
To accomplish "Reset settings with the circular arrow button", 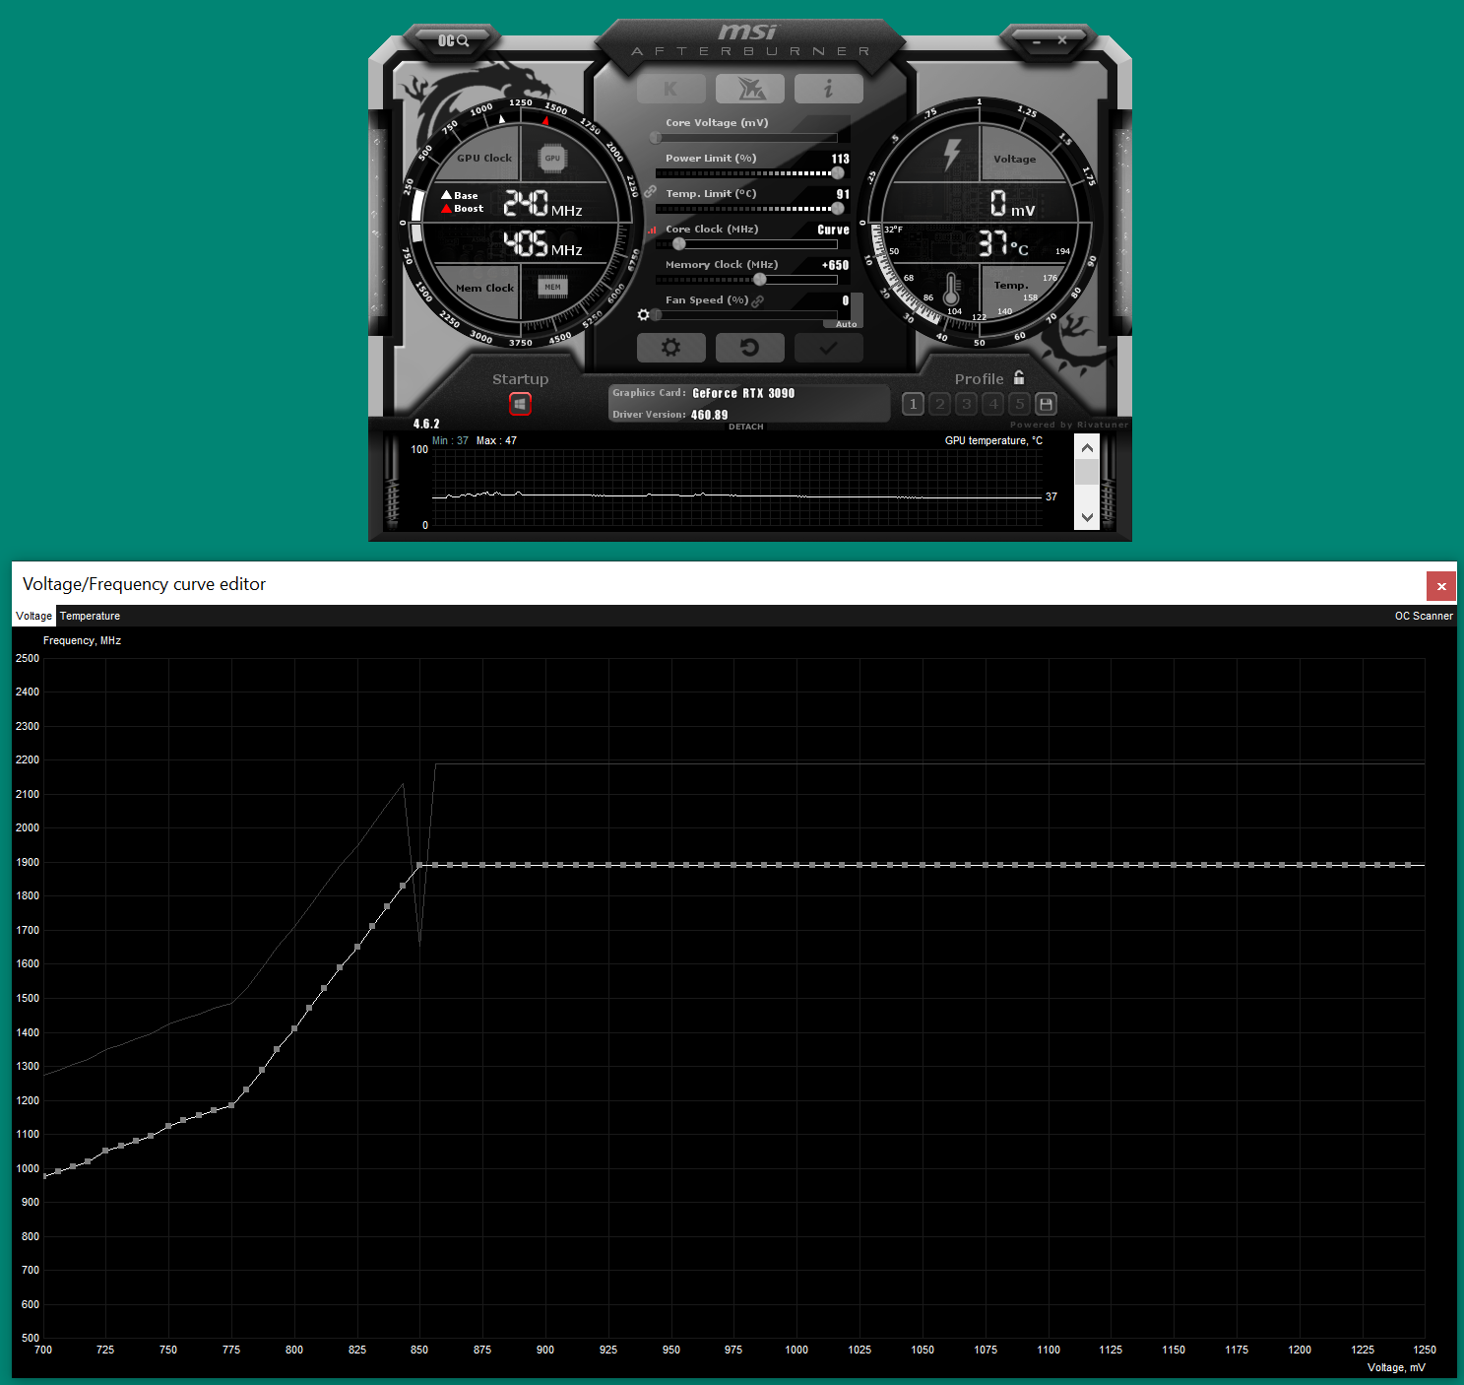I will click(750, 348).
